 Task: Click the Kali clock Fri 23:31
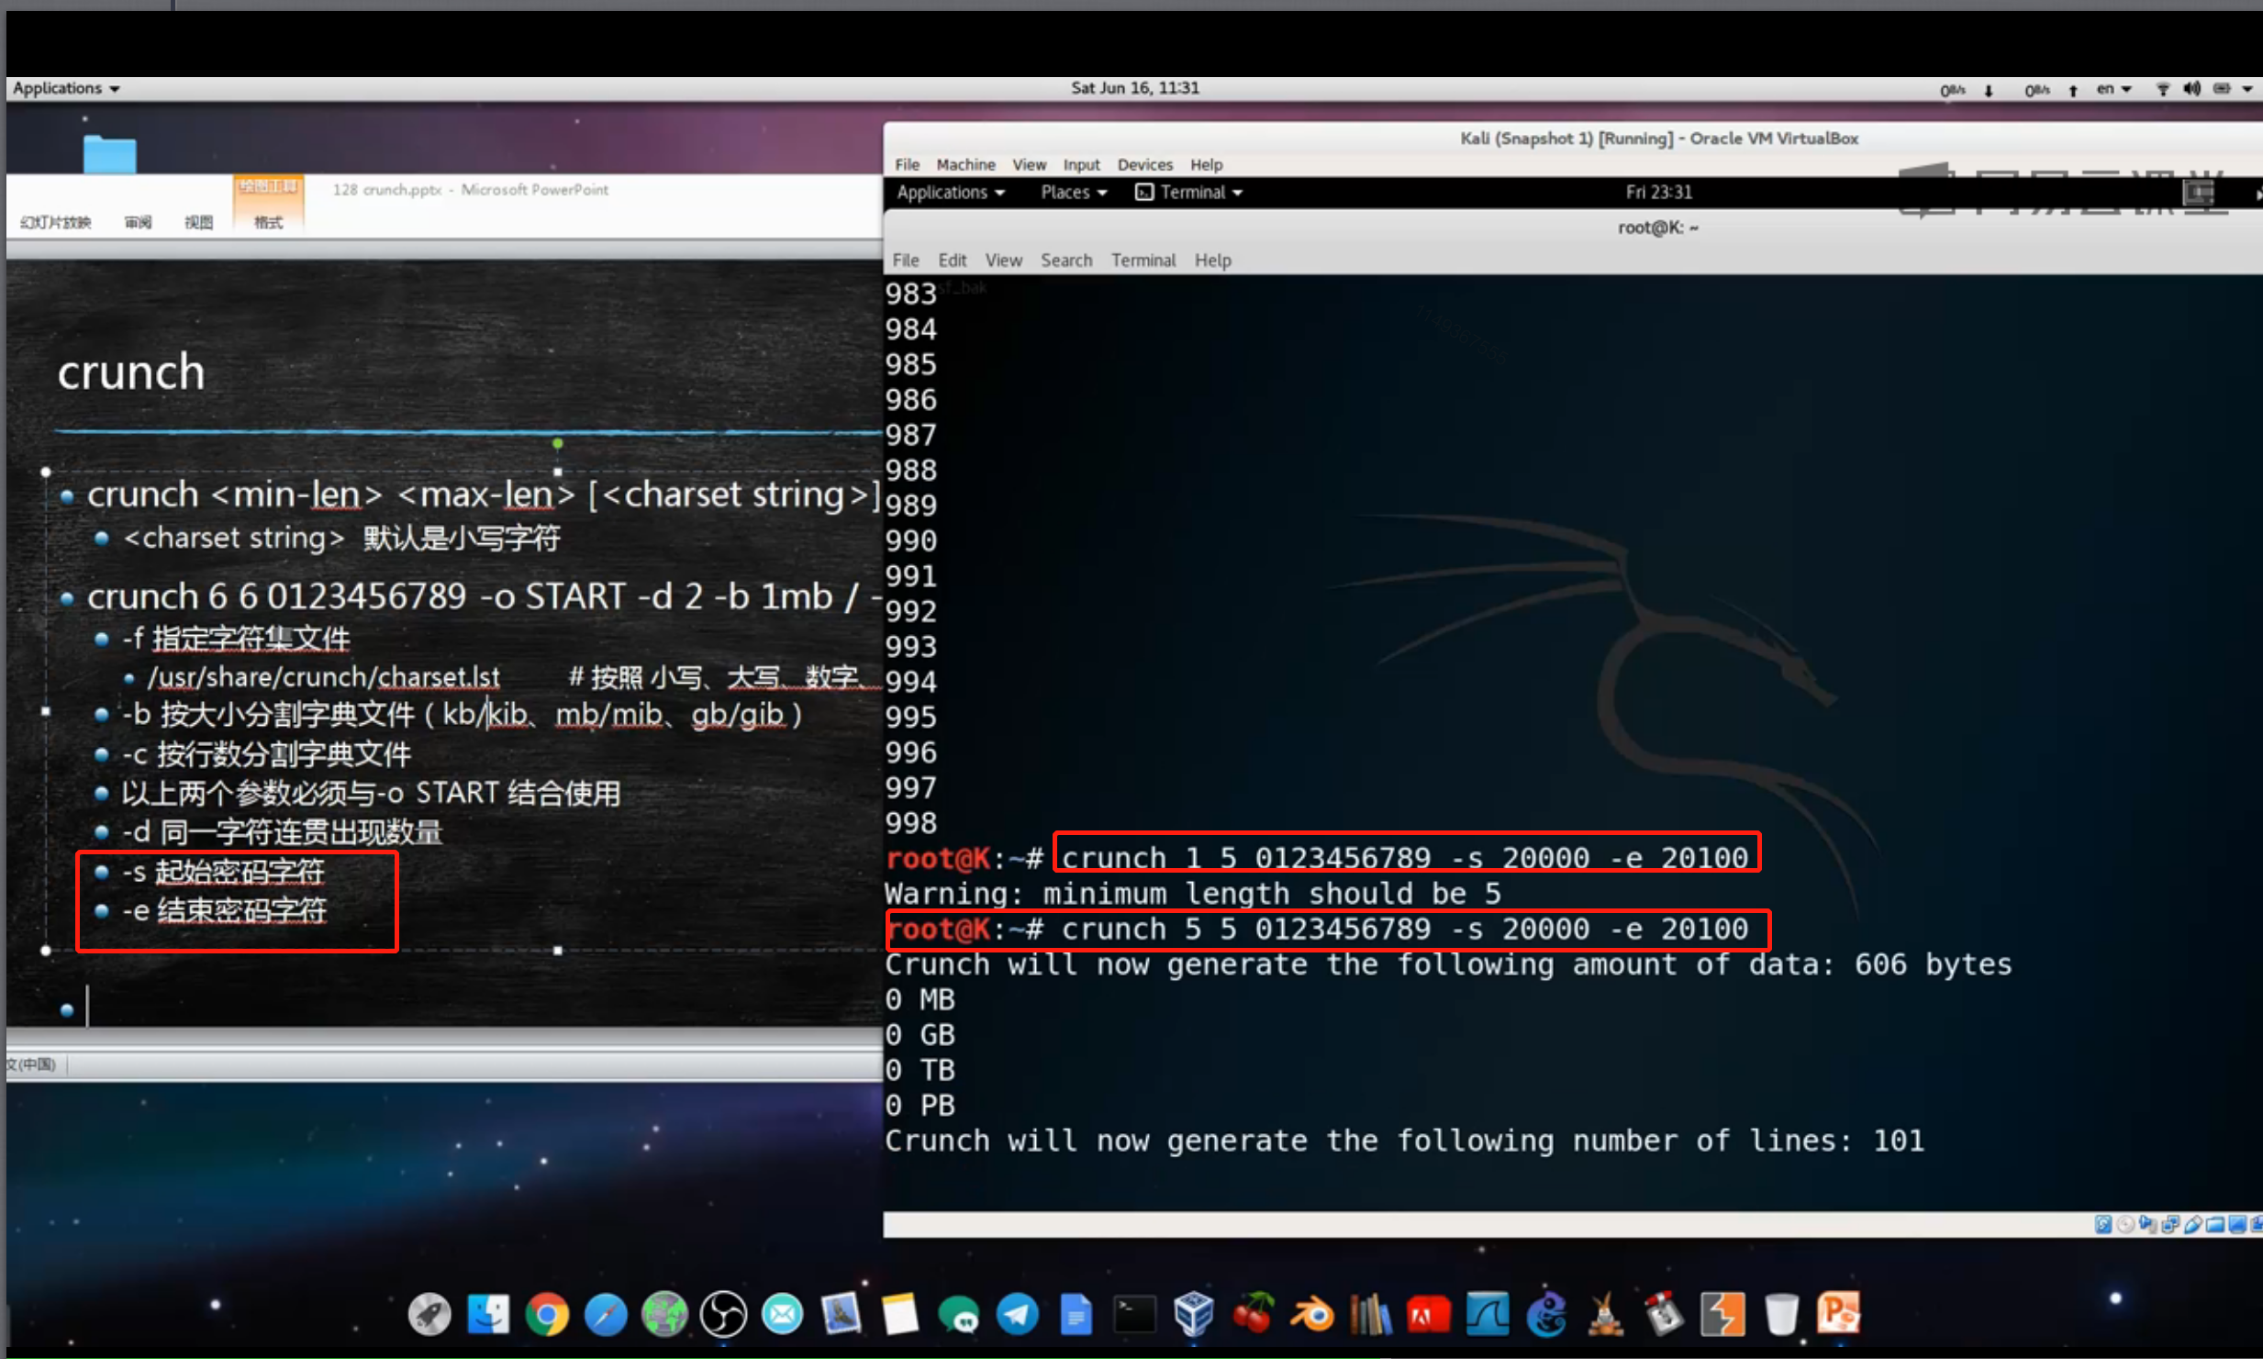(1658, 193)
